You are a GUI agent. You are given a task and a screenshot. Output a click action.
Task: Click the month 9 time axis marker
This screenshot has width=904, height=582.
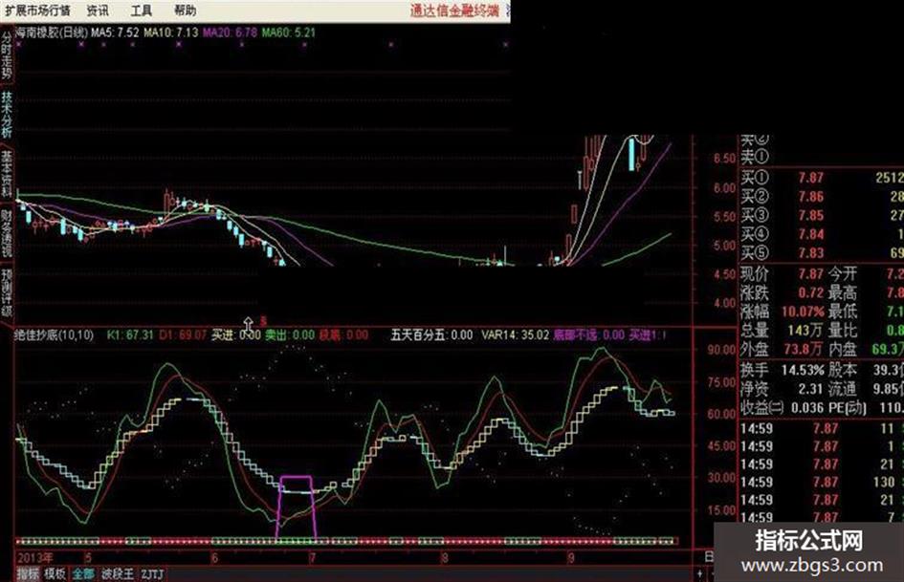(571, 558)
